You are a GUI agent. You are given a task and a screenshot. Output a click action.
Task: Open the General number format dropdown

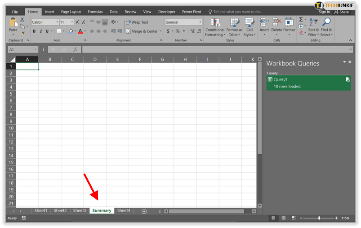[200, 22]
